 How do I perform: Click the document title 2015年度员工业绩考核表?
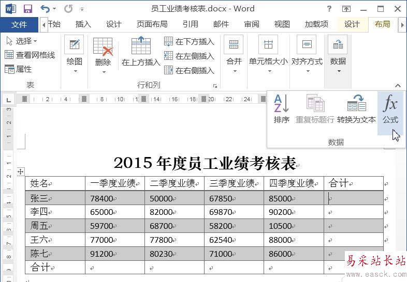pos(205,163)
